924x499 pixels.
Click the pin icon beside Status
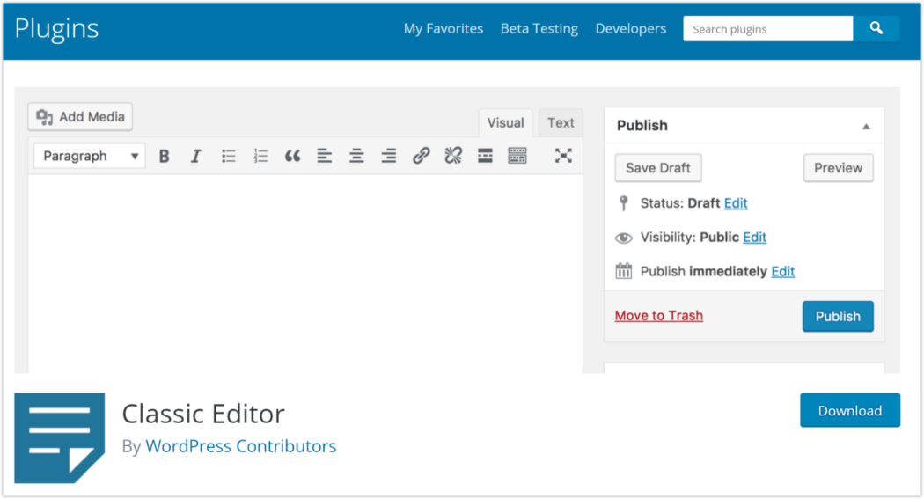click(623, 203)
